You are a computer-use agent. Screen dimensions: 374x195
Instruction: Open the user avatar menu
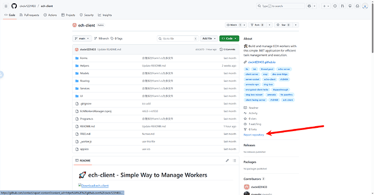[365, 6]
